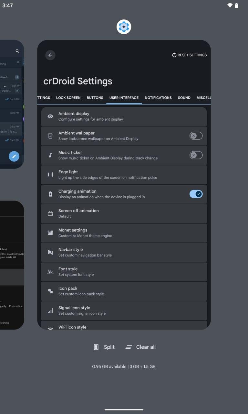Click the Ambient display eye icon

pyautogui.click(x=50, y=116)
